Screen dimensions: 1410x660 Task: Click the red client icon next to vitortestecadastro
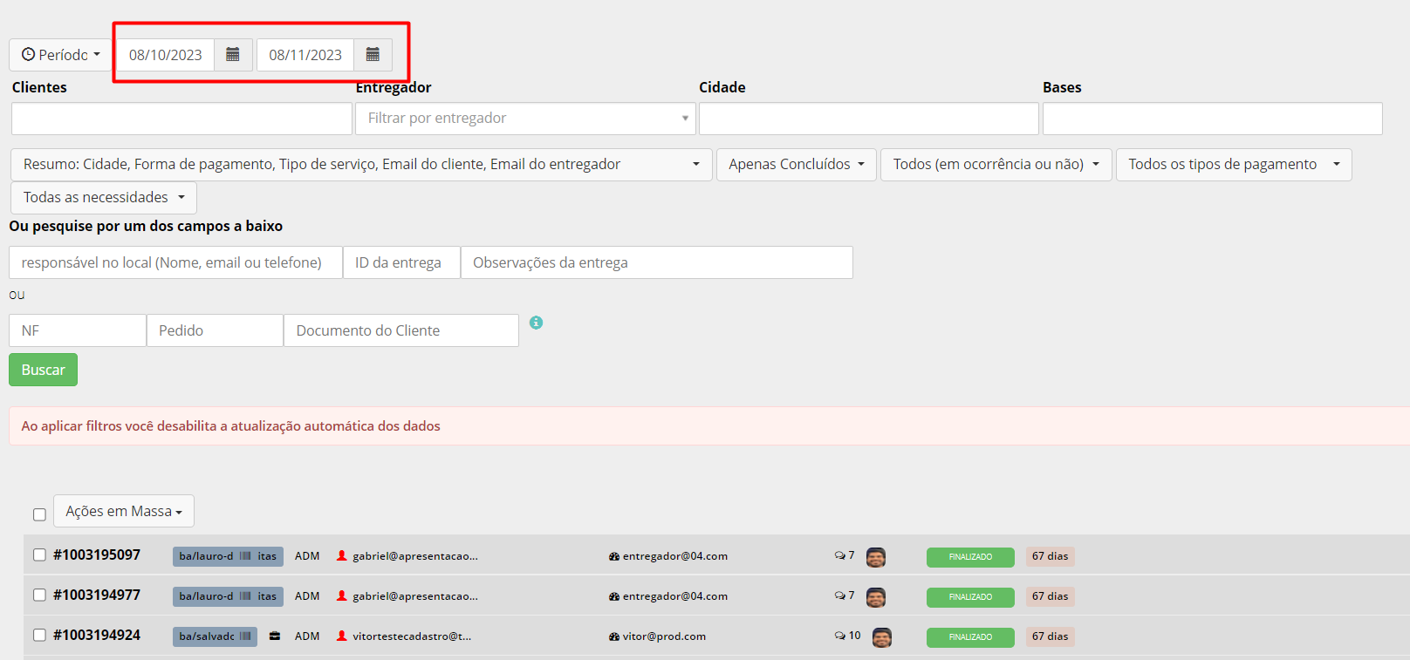(342, 636)
